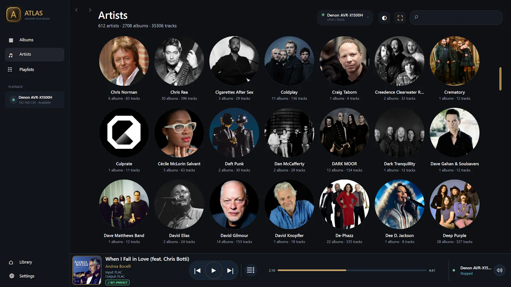Open the Albums grid icon

[x=11, y=40]
